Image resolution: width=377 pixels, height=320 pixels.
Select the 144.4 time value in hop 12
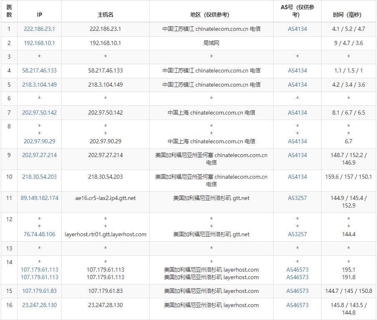tap(348, 235)
